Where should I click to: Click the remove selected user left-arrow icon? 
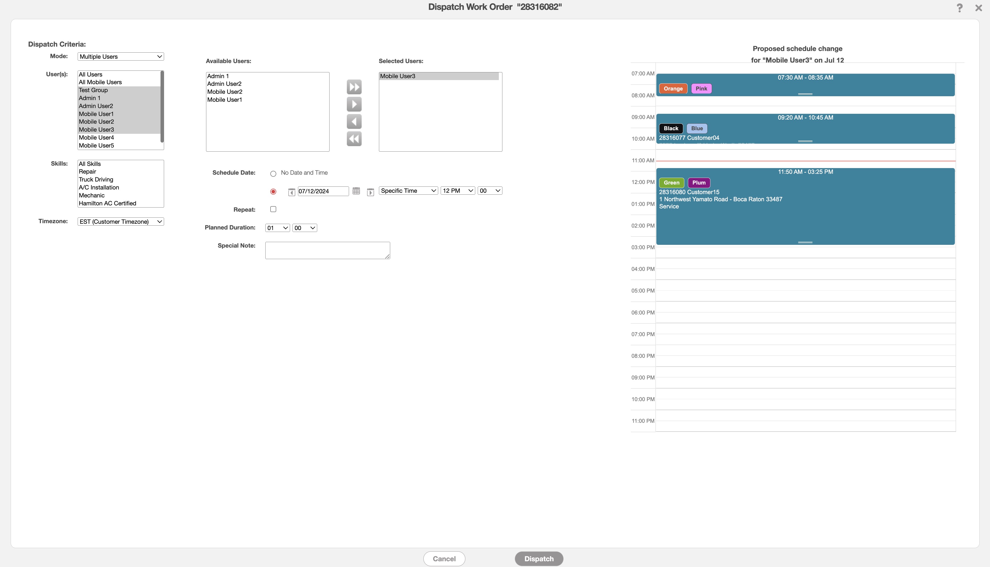(x=354, y=121)
